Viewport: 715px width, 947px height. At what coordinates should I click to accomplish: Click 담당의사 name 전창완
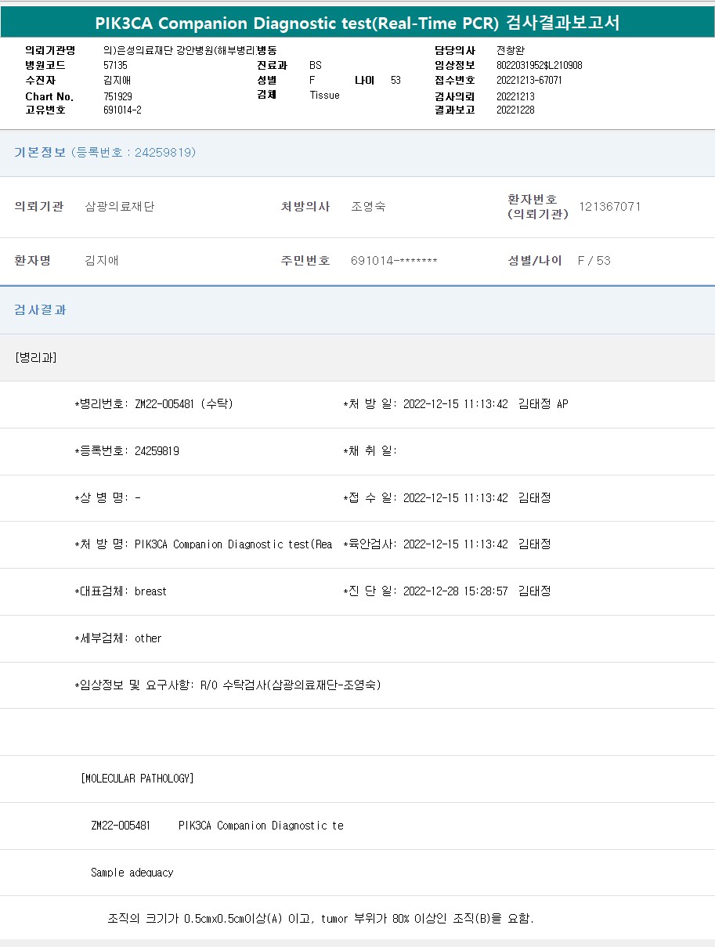click(511, 50)
